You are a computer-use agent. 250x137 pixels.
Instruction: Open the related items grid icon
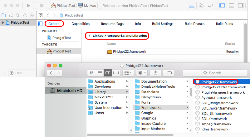(x=41, y=15)
